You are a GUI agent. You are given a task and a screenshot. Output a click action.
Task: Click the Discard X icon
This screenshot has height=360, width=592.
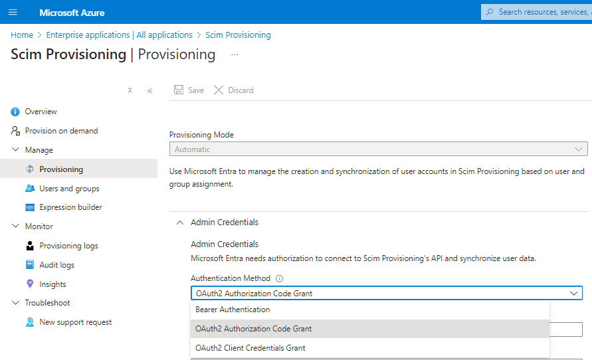click(x=219, y=90)
